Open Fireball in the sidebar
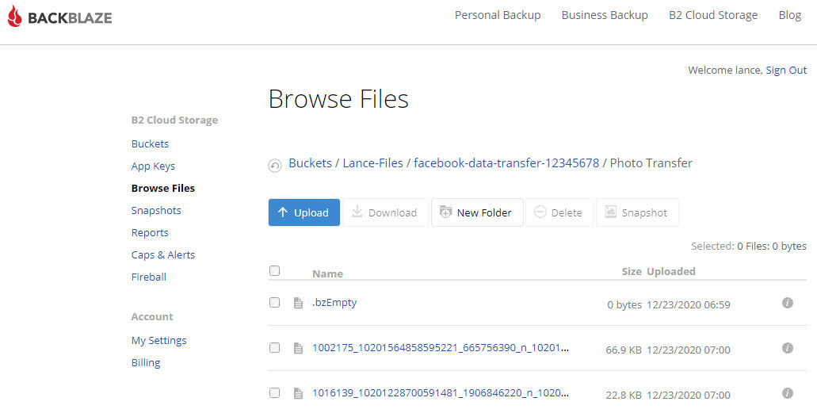817x413 pixels. [148, 277]
